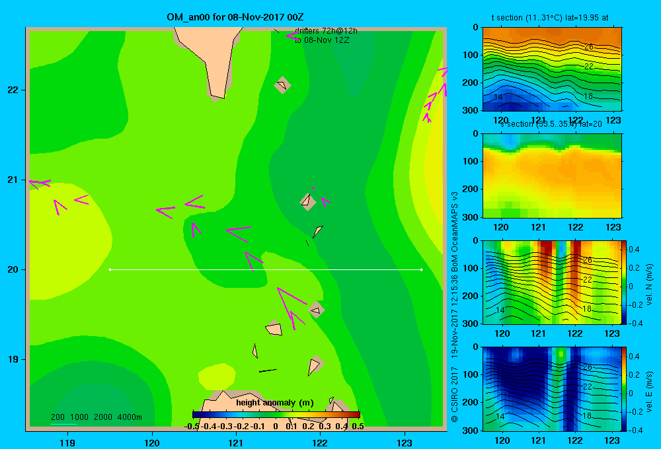Open the temperature section plot at lat 19.95
The image size is (661, 449).
click(x=552, y=69)
